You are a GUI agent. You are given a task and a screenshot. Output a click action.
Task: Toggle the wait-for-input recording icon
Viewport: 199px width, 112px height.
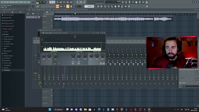coord(61,2)
